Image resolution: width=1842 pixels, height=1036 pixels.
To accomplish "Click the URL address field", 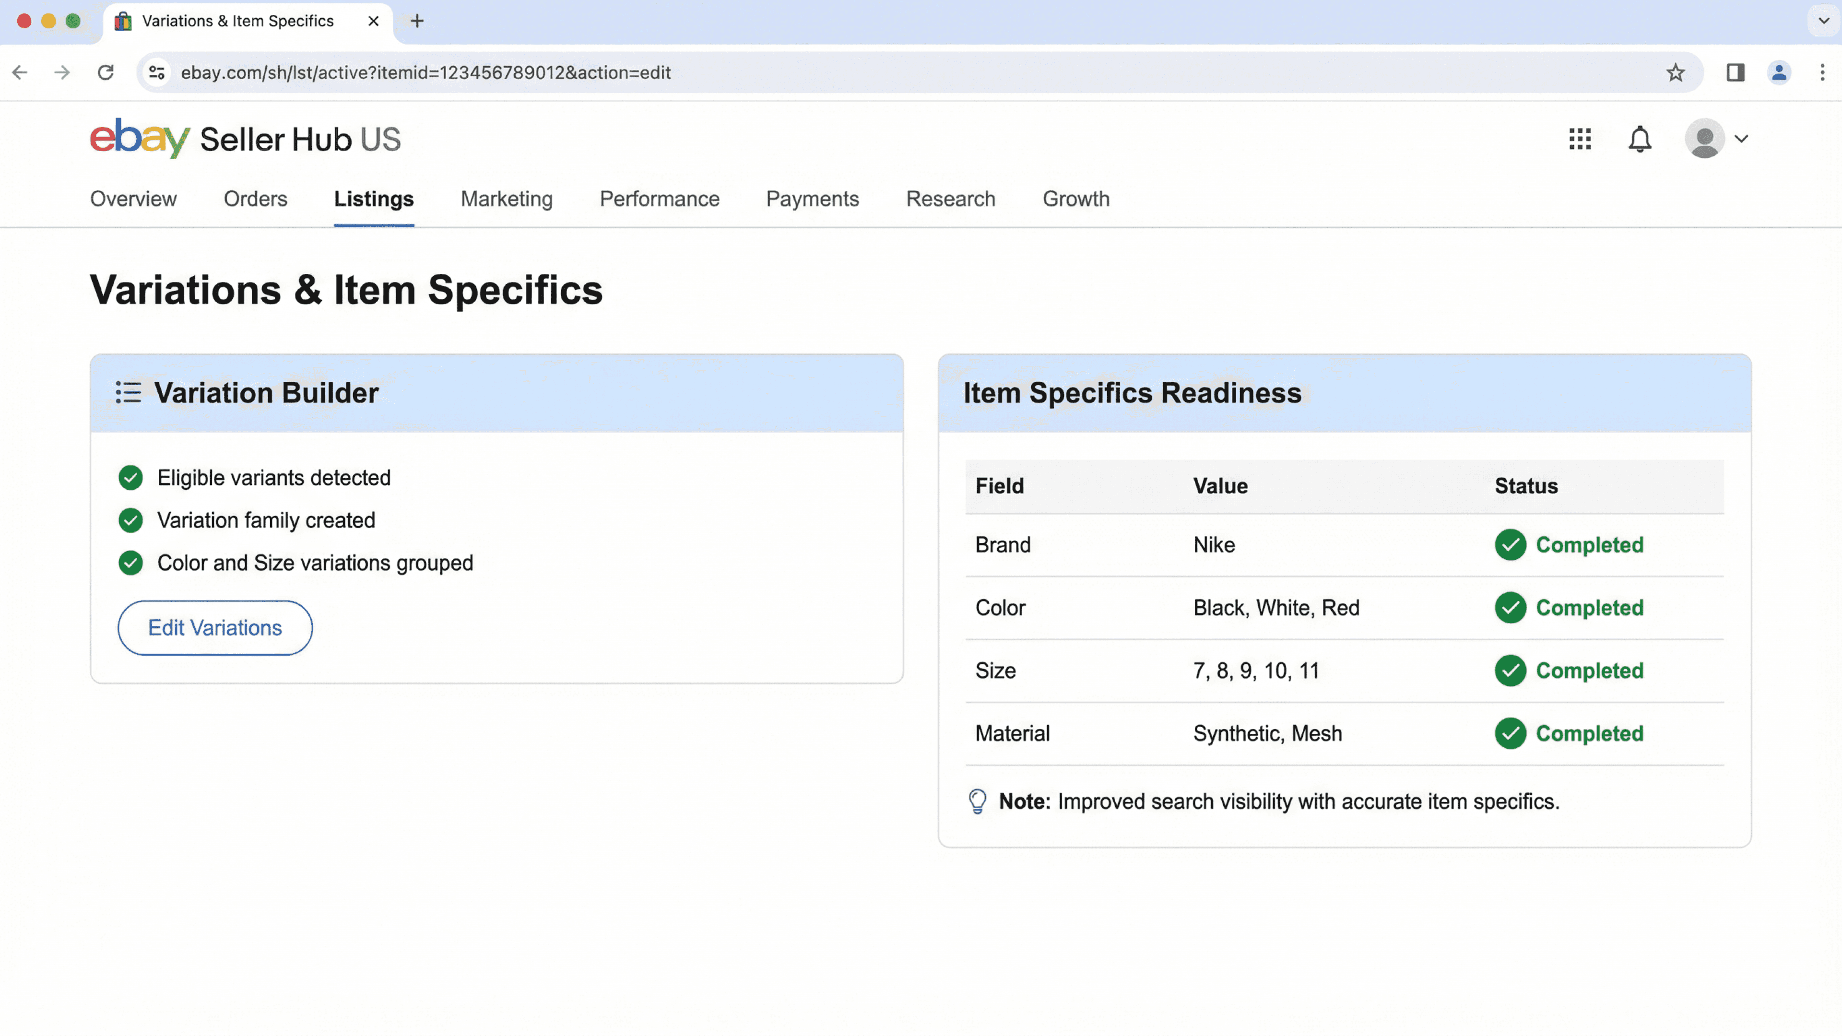I will pos(858,72).
